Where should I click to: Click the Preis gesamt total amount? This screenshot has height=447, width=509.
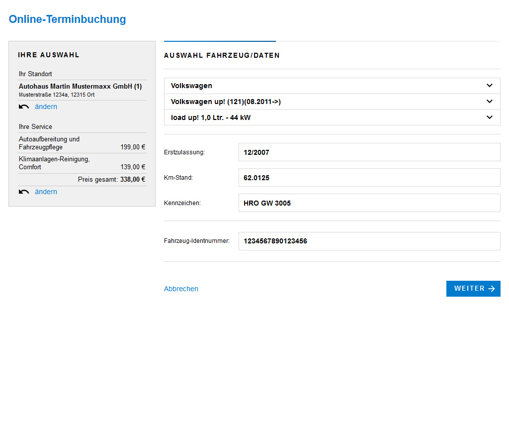[x=132, y=180]
